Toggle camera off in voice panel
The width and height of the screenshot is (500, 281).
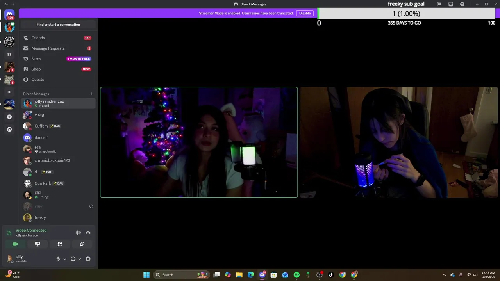tap(15, 244)
